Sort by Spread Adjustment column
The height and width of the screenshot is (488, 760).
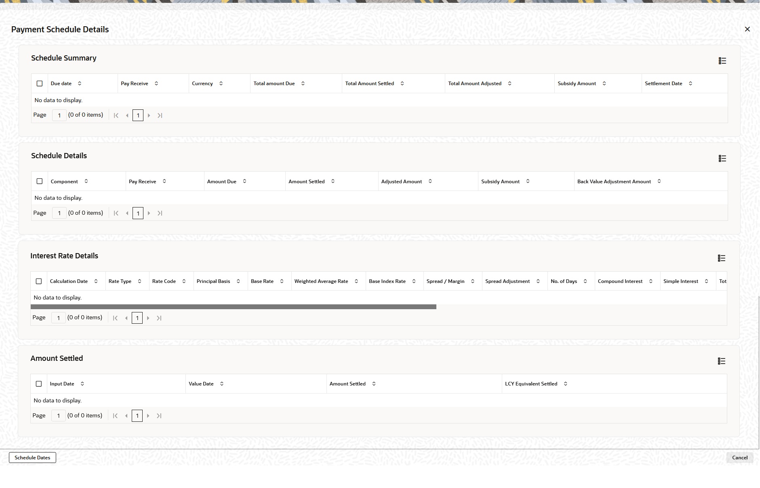[x=538, y=281]
